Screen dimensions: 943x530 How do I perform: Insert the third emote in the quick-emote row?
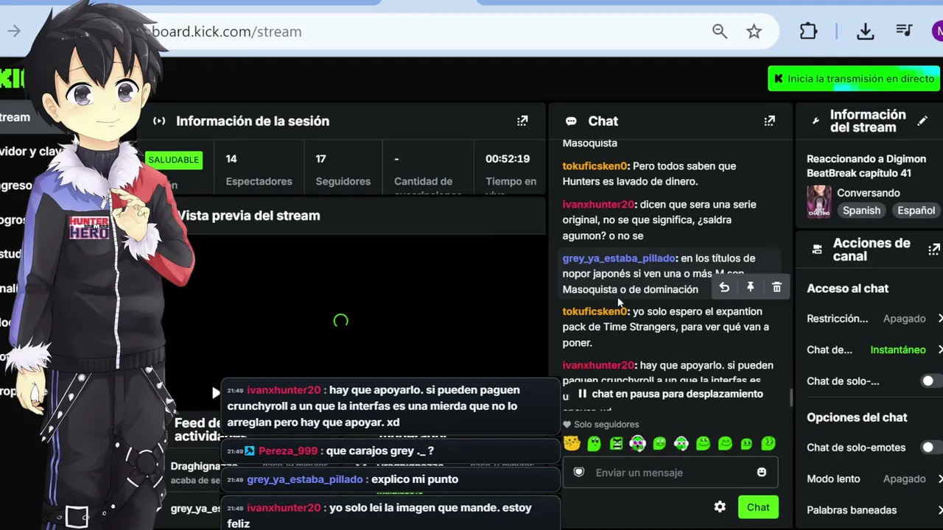pos(616,443)
